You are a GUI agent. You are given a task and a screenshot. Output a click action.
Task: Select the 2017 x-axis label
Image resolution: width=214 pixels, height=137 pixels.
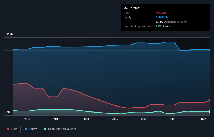(57, 119)
